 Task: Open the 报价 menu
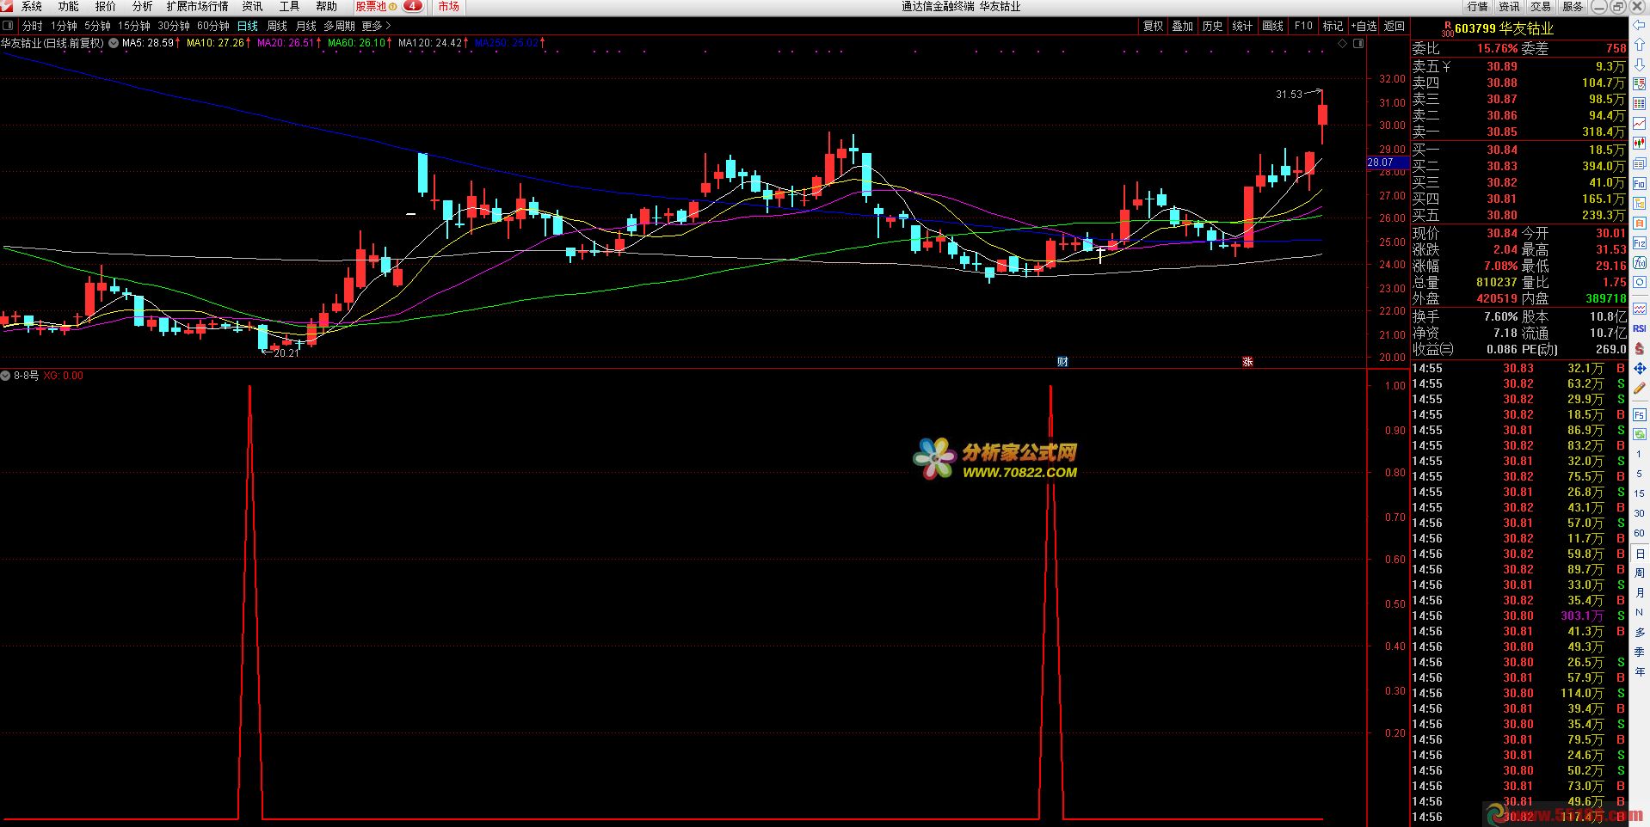[x=106, y=7]
